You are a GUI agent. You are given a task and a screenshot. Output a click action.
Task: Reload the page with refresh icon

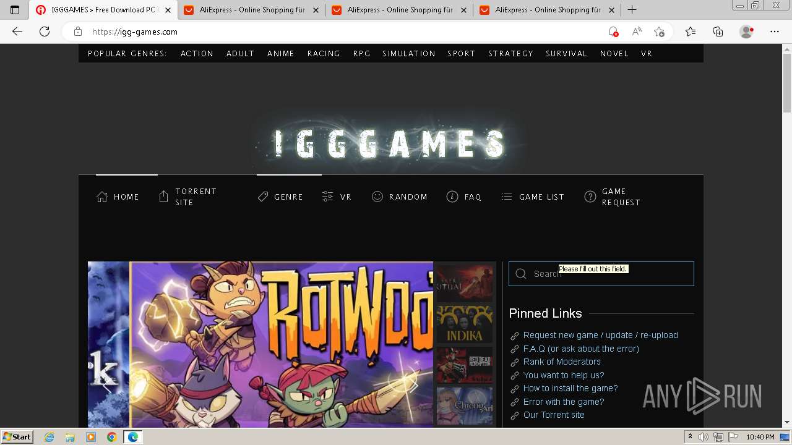(x=45, y=32)
